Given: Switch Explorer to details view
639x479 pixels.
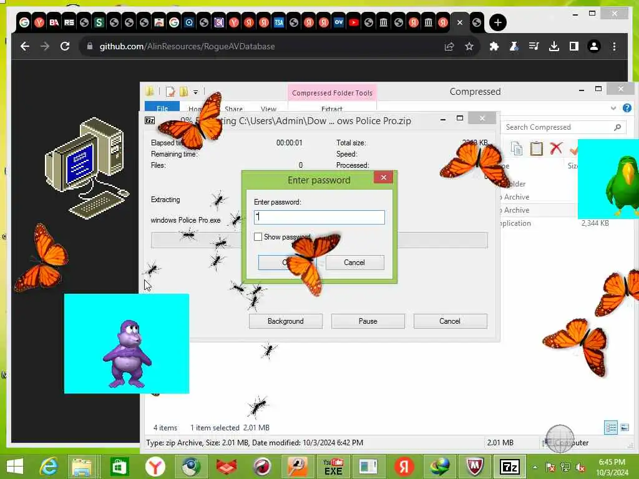Looking at the screenshot, I should pos(610,428).
